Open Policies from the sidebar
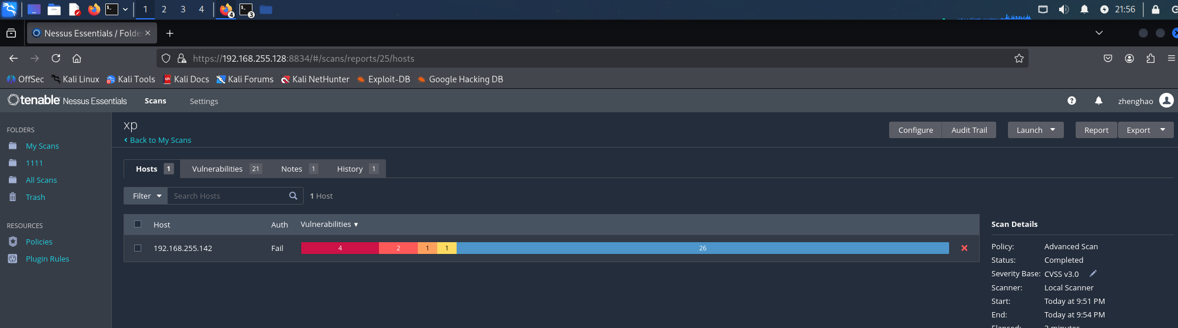The image size is (1178, 328). coord(39,242)
